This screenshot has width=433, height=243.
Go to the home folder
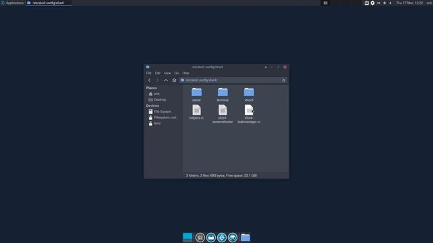click(175, 80)
